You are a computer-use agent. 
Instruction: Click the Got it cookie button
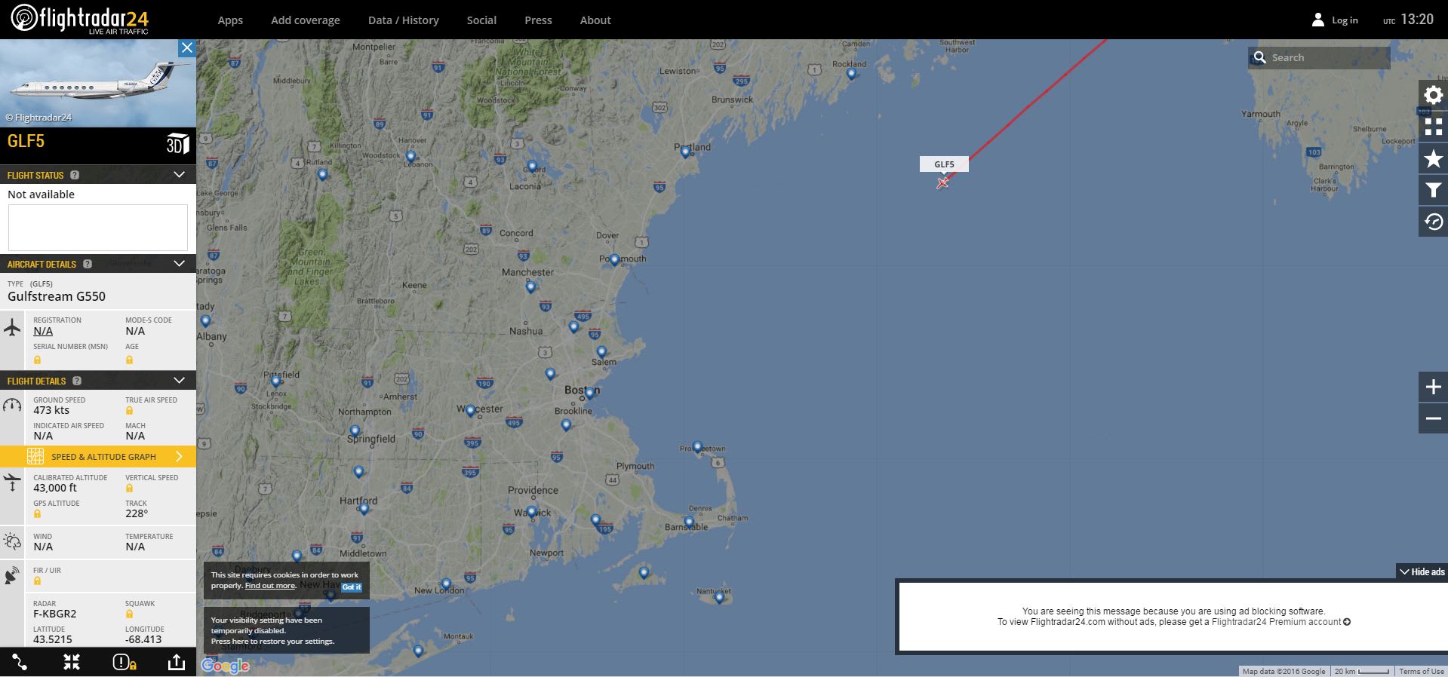coord(352,587)
